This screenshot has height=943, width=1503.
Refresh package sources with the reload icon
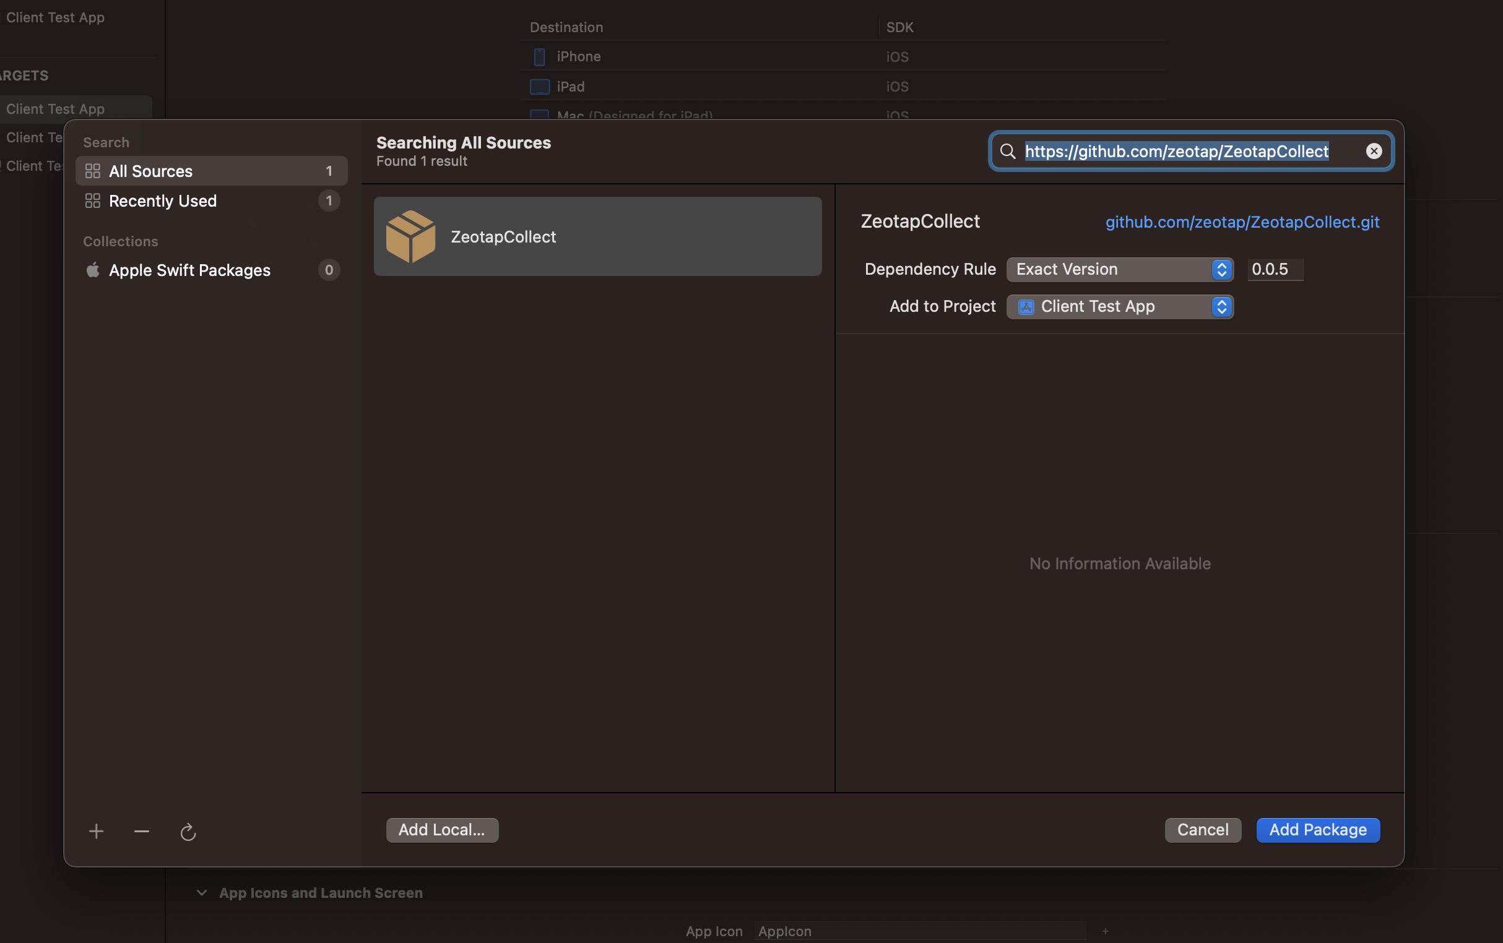tap(188, 832)
